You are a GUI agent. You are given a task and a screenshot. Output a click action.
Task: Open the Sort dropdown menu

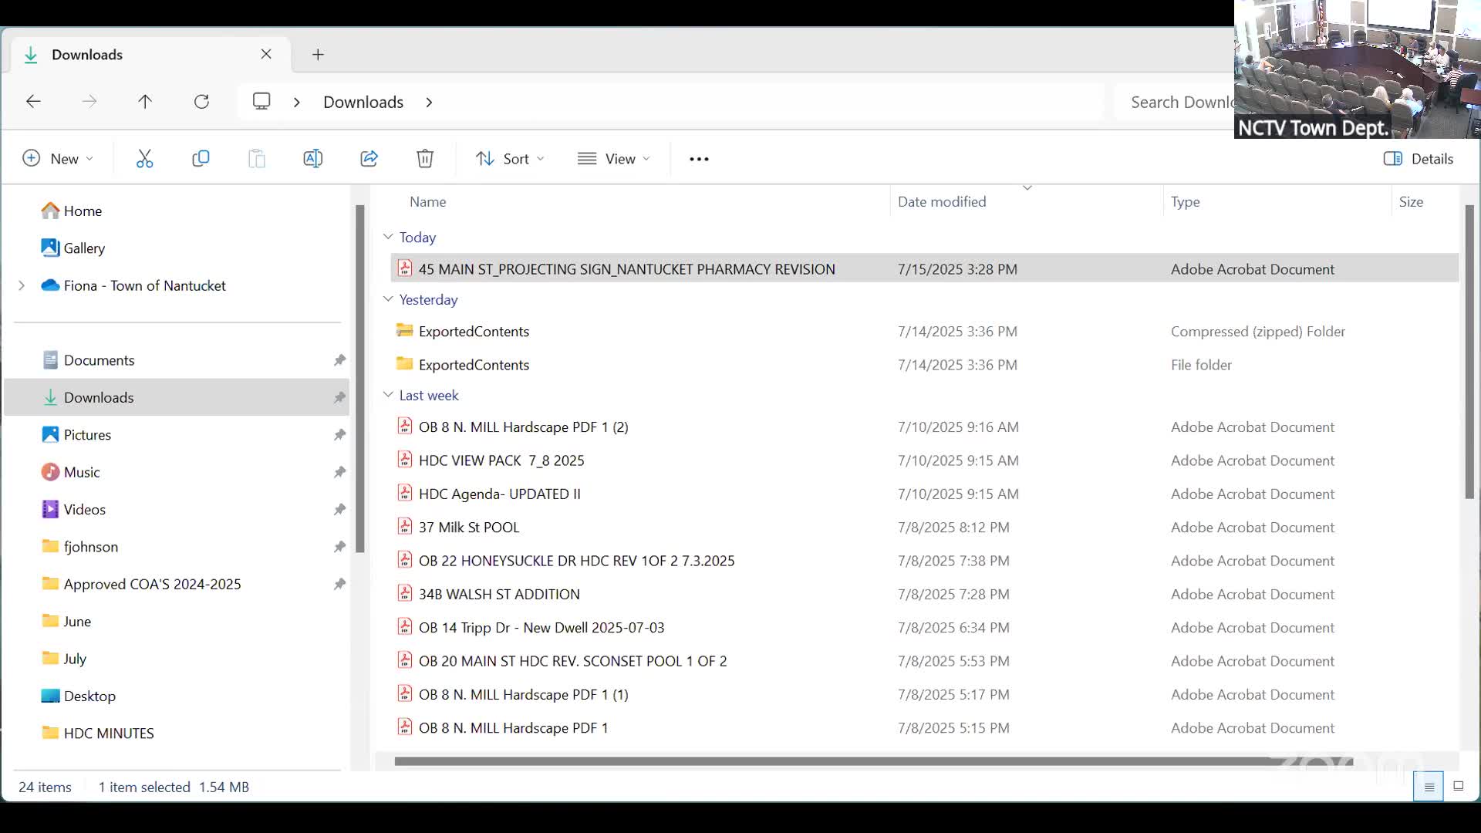510,159
